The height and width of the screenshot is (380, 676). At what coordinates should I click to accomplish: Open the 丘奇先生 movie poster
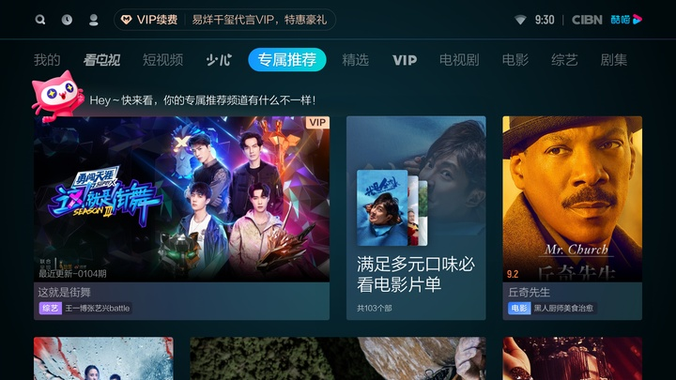coord(572,199)
